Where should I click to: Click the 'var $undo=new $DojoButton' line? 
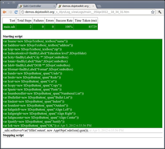[33, 73]
